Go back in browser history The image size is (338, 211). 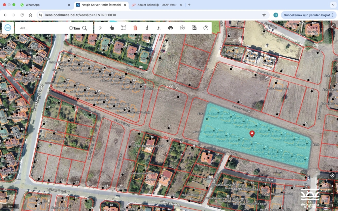(5, 15)
